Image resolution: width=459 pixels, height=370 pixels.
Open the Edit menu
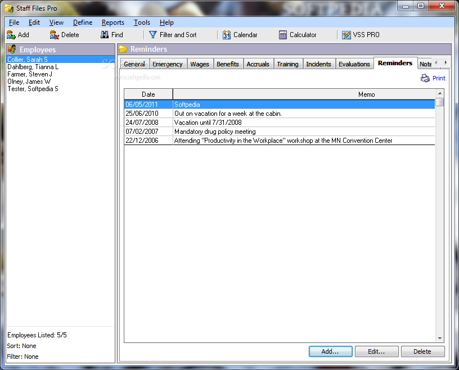pyautogui.click(x=34, y=22)
